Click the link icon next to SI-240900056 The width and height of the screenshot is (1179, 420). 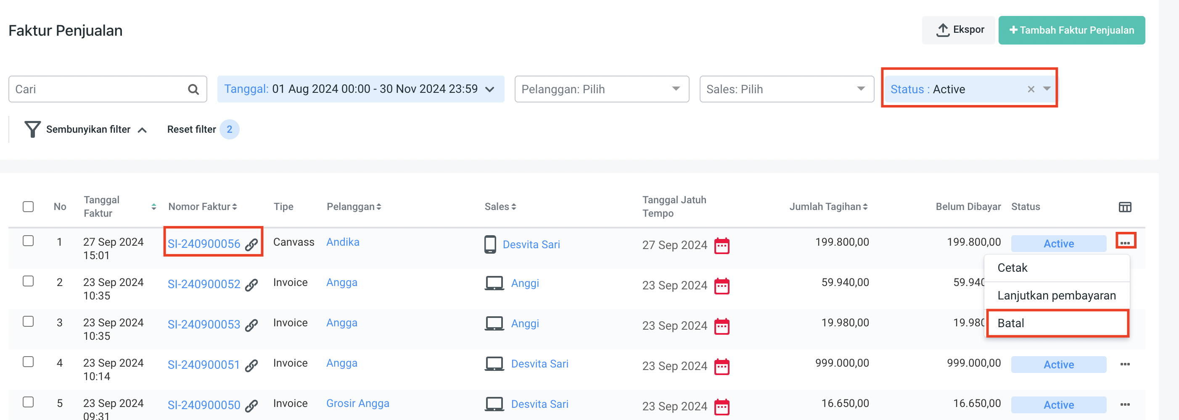click(x=251, y=244)
